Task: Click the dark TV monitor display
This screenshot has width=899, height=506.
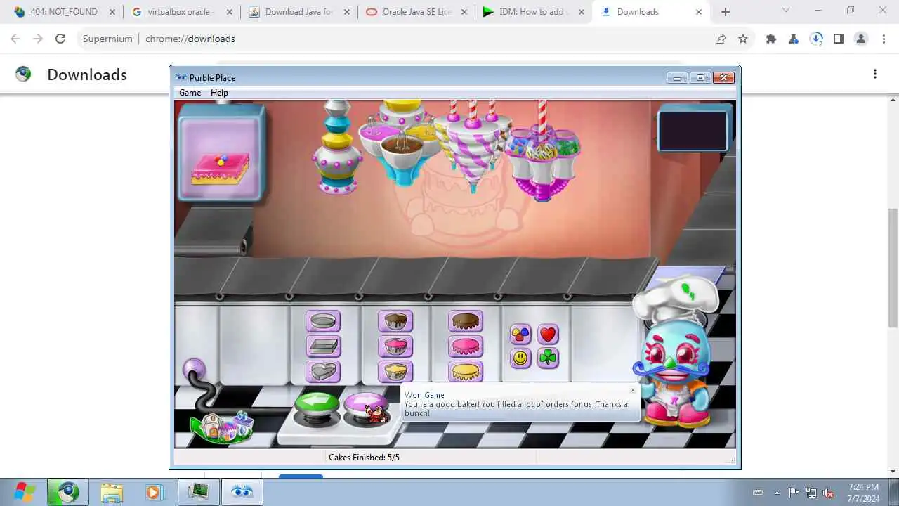Action: click(x=693, y=131)
